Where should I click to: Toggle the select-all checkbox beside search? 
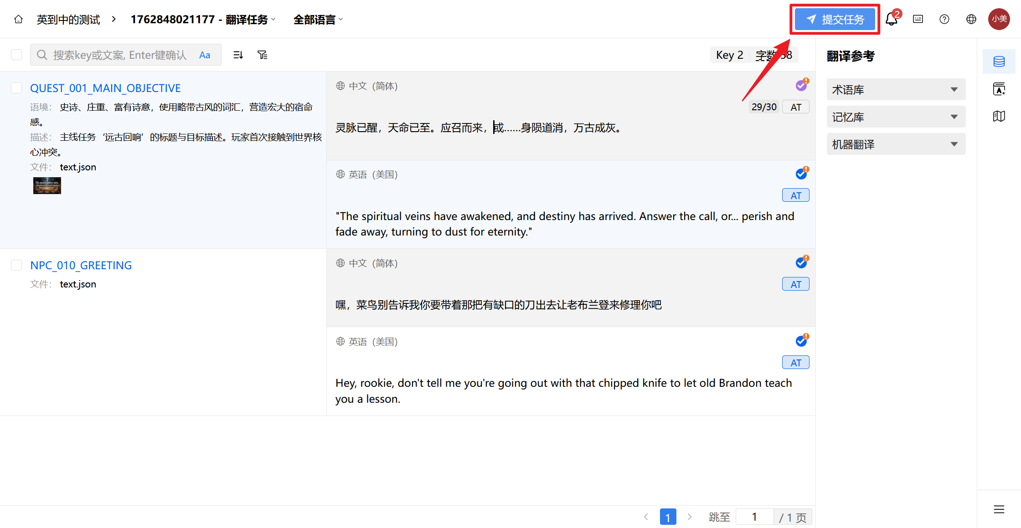pyautogui.click(x=16, y=55)
